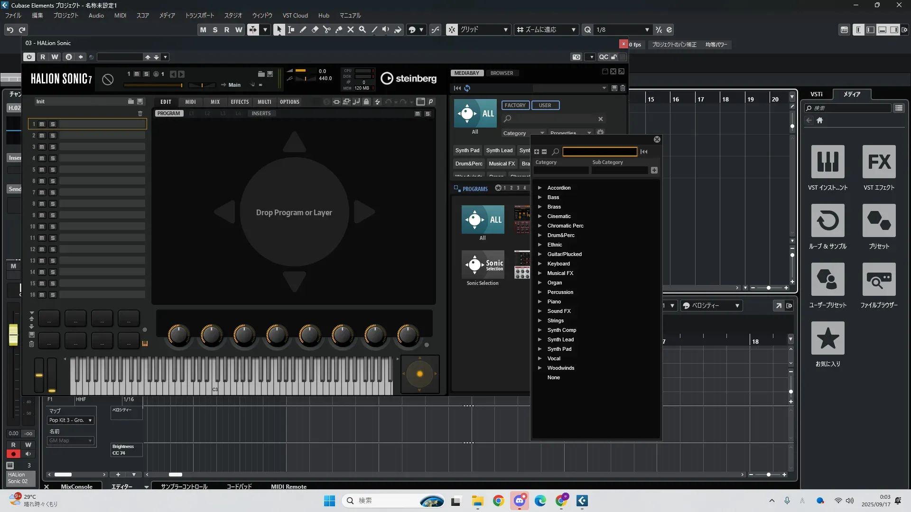Click the BROWSER button

pyautogui.click(x=502, y=73)
